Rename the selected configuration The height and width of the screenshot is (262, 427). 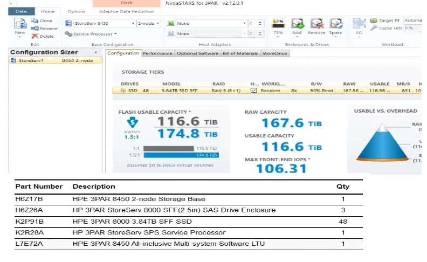(44, 29)
